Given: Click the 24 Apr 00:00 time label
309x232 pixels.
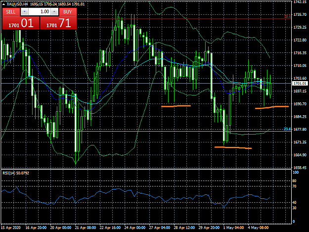Looking at the screenshot, I should tap(135, 228).
